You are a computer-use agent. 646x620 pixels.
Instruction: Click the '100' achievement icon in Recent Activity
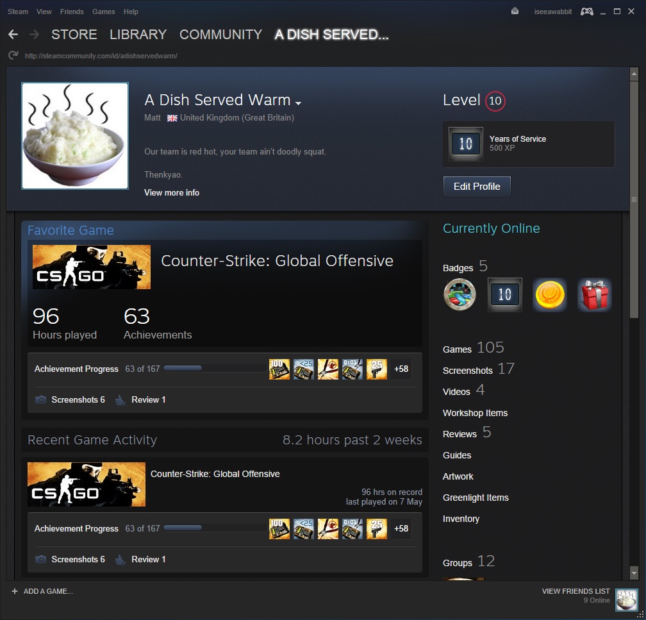279,528
